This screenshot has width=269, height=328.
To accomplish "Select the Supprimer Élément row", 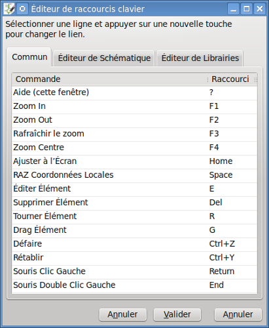I will click(x=135, y=203).
